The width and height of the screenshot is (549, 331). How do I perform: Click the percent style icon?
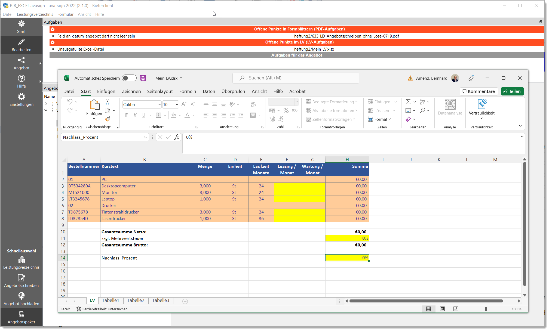(x=286, y=110)
